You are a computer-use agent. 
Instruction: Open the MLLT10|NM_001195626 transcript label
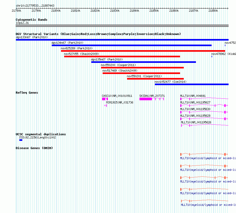[x=196, y=122]
